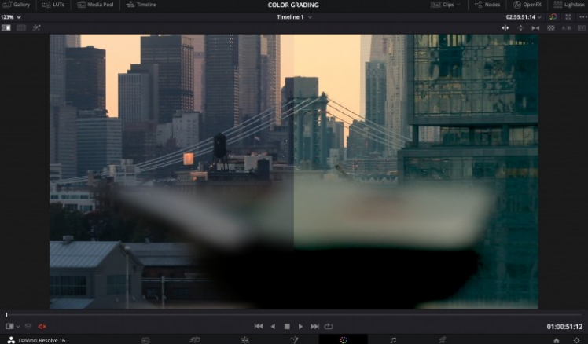Screen dimensions: 588x344
Task: Expand the Timeline 1 name dropdown
Action: click(x=294, y=16)
